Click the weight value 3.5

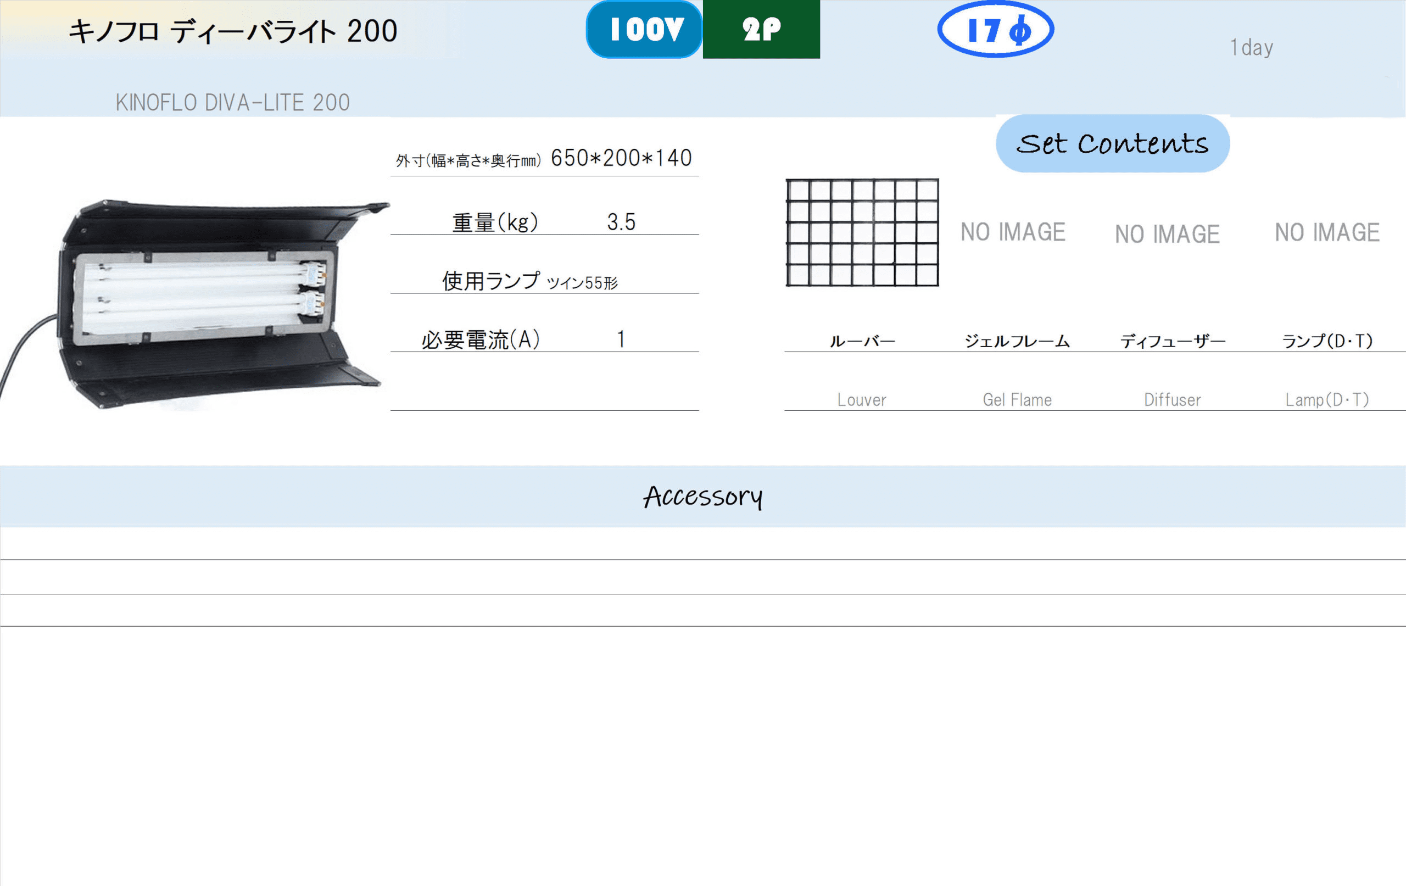(621, 222)
